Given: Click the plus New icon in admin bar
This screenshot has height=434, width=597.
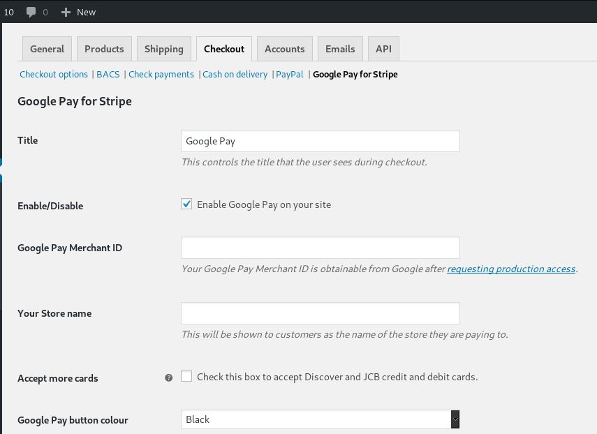Looking at the screenshot, I should pyautogui.click(x=66, y=12).
